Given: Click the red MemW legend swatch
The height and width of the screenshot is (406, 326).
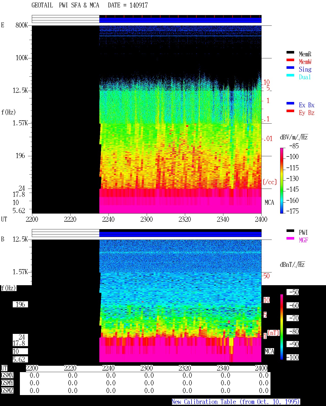Looking at the screenshot, I should pyautogui.click(x=290, y=60).
